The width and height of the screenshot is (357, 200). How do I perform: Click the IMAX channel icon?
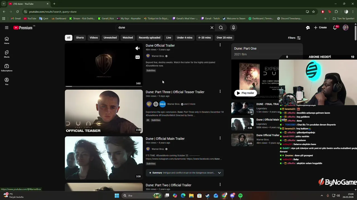coord(163,104)
